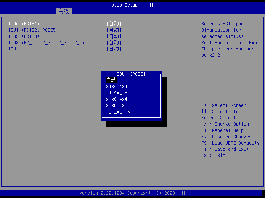Choose x_x8x_x8 bifurcation option
The height and width of the screenshot is (198, 265).
pyautogui.click(x=117, y=105)
